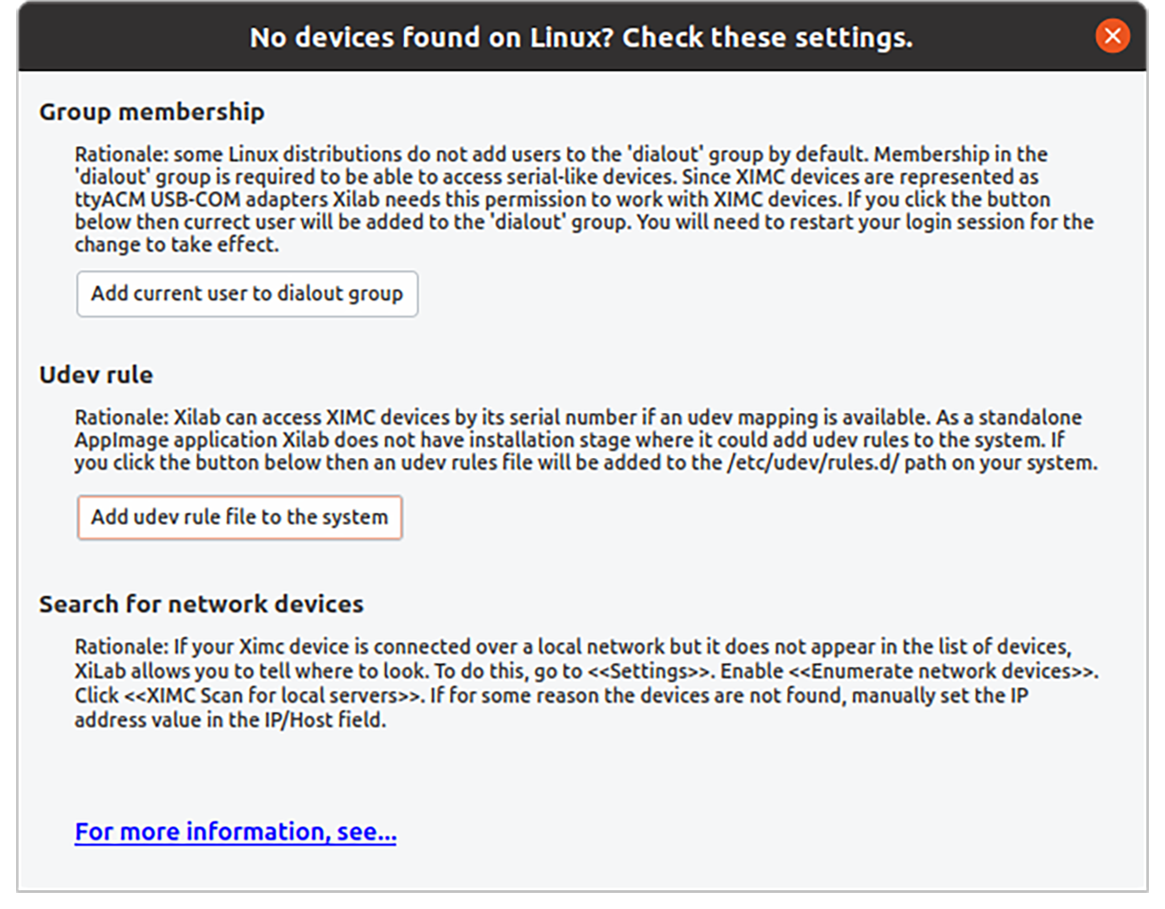The height and width of the screenshot is (909, 1165).
Task: Click 'Rationale:' under Udev rule
Action: [121, 418]
